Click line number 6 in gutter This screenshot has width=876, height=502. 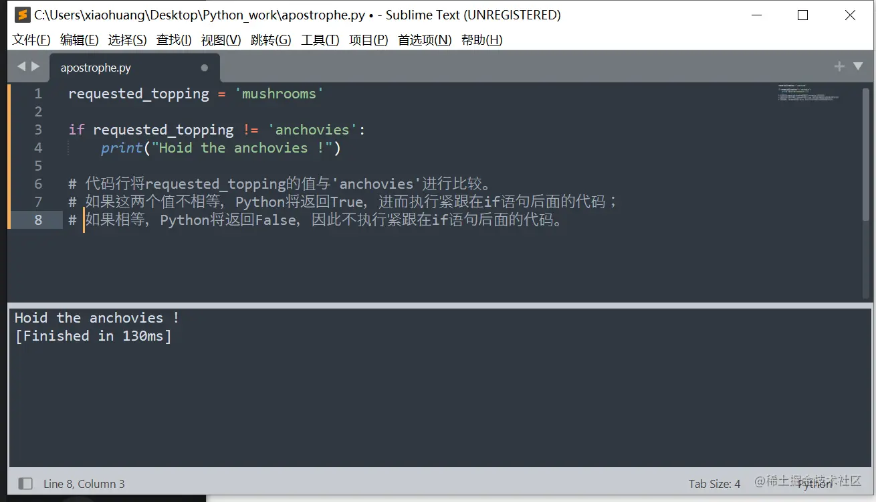coord(38,184)
